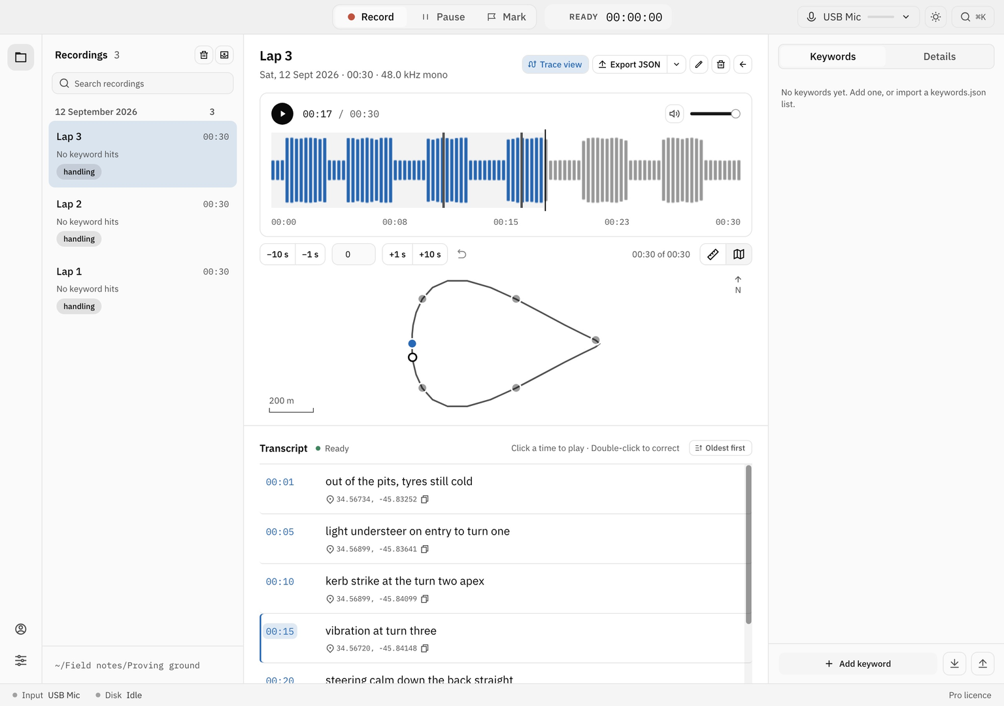Nudge offset by −10 s
The image size is (1004, 706).
click(278, 254)
